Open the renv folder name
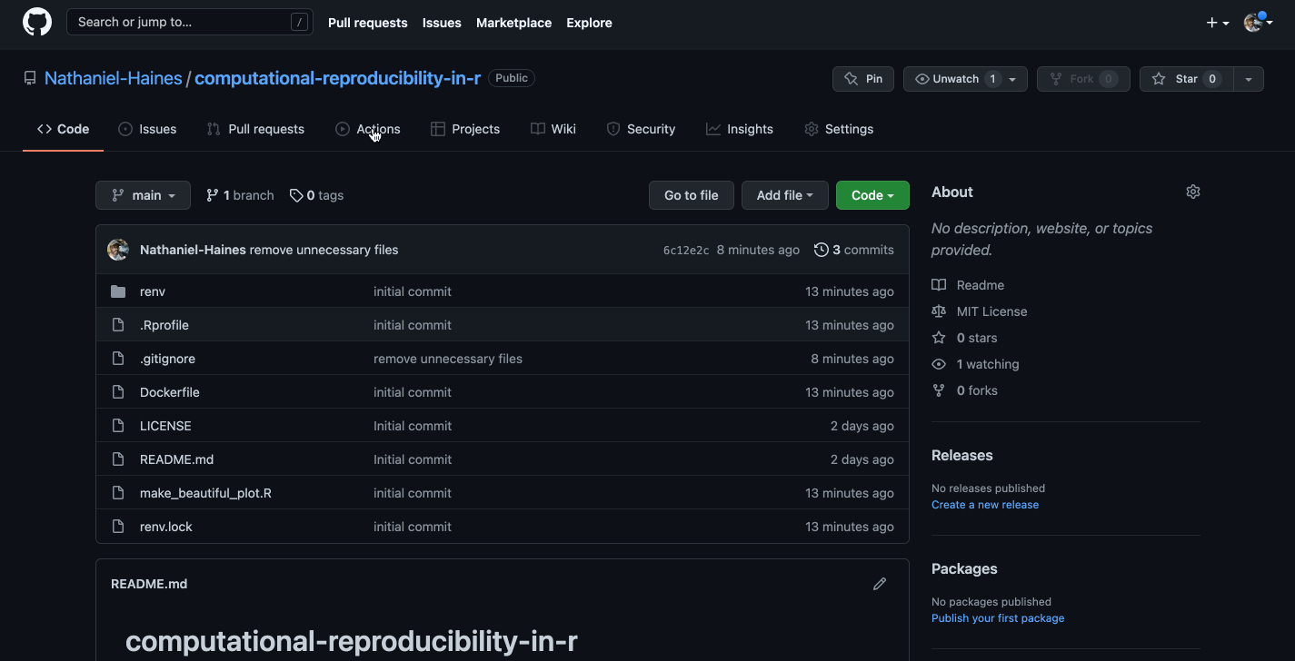Image resolution: width=1295 pixels, height=661 pixels. [153, 291]
